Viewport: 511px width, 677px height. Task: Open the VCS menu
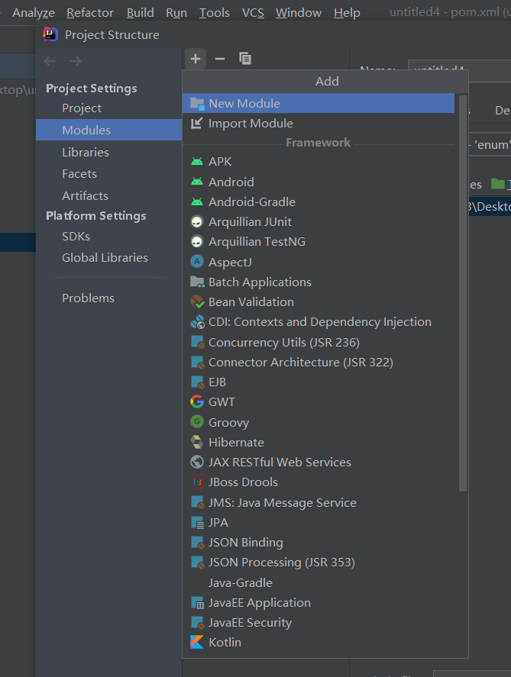click(253, 13)
